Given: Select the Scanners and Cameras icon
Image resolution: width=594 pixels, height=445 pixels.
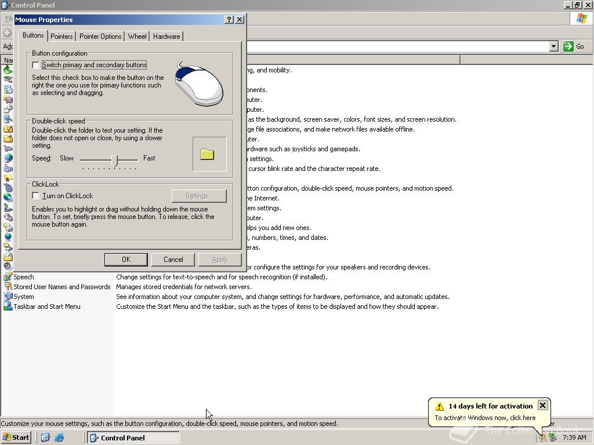Looking at the screenshot, I should [8, 247].
